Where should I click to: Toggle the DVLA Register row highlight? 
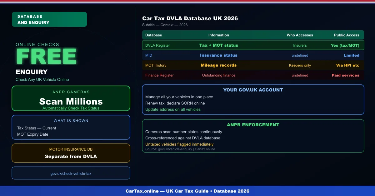pyautogui.click(x=253, y=45)
